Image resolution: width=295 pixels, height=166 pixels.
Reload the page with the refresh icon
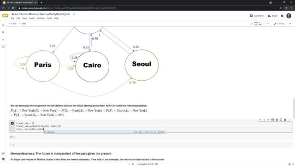[13, 8]
